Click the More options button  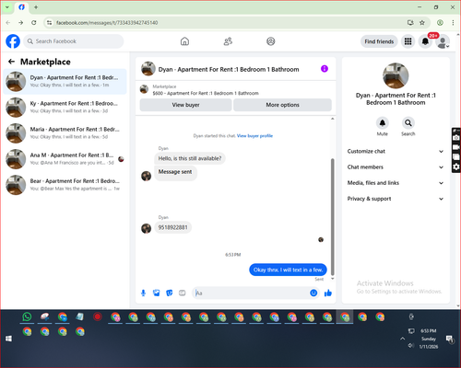click(x=282, y=105)
